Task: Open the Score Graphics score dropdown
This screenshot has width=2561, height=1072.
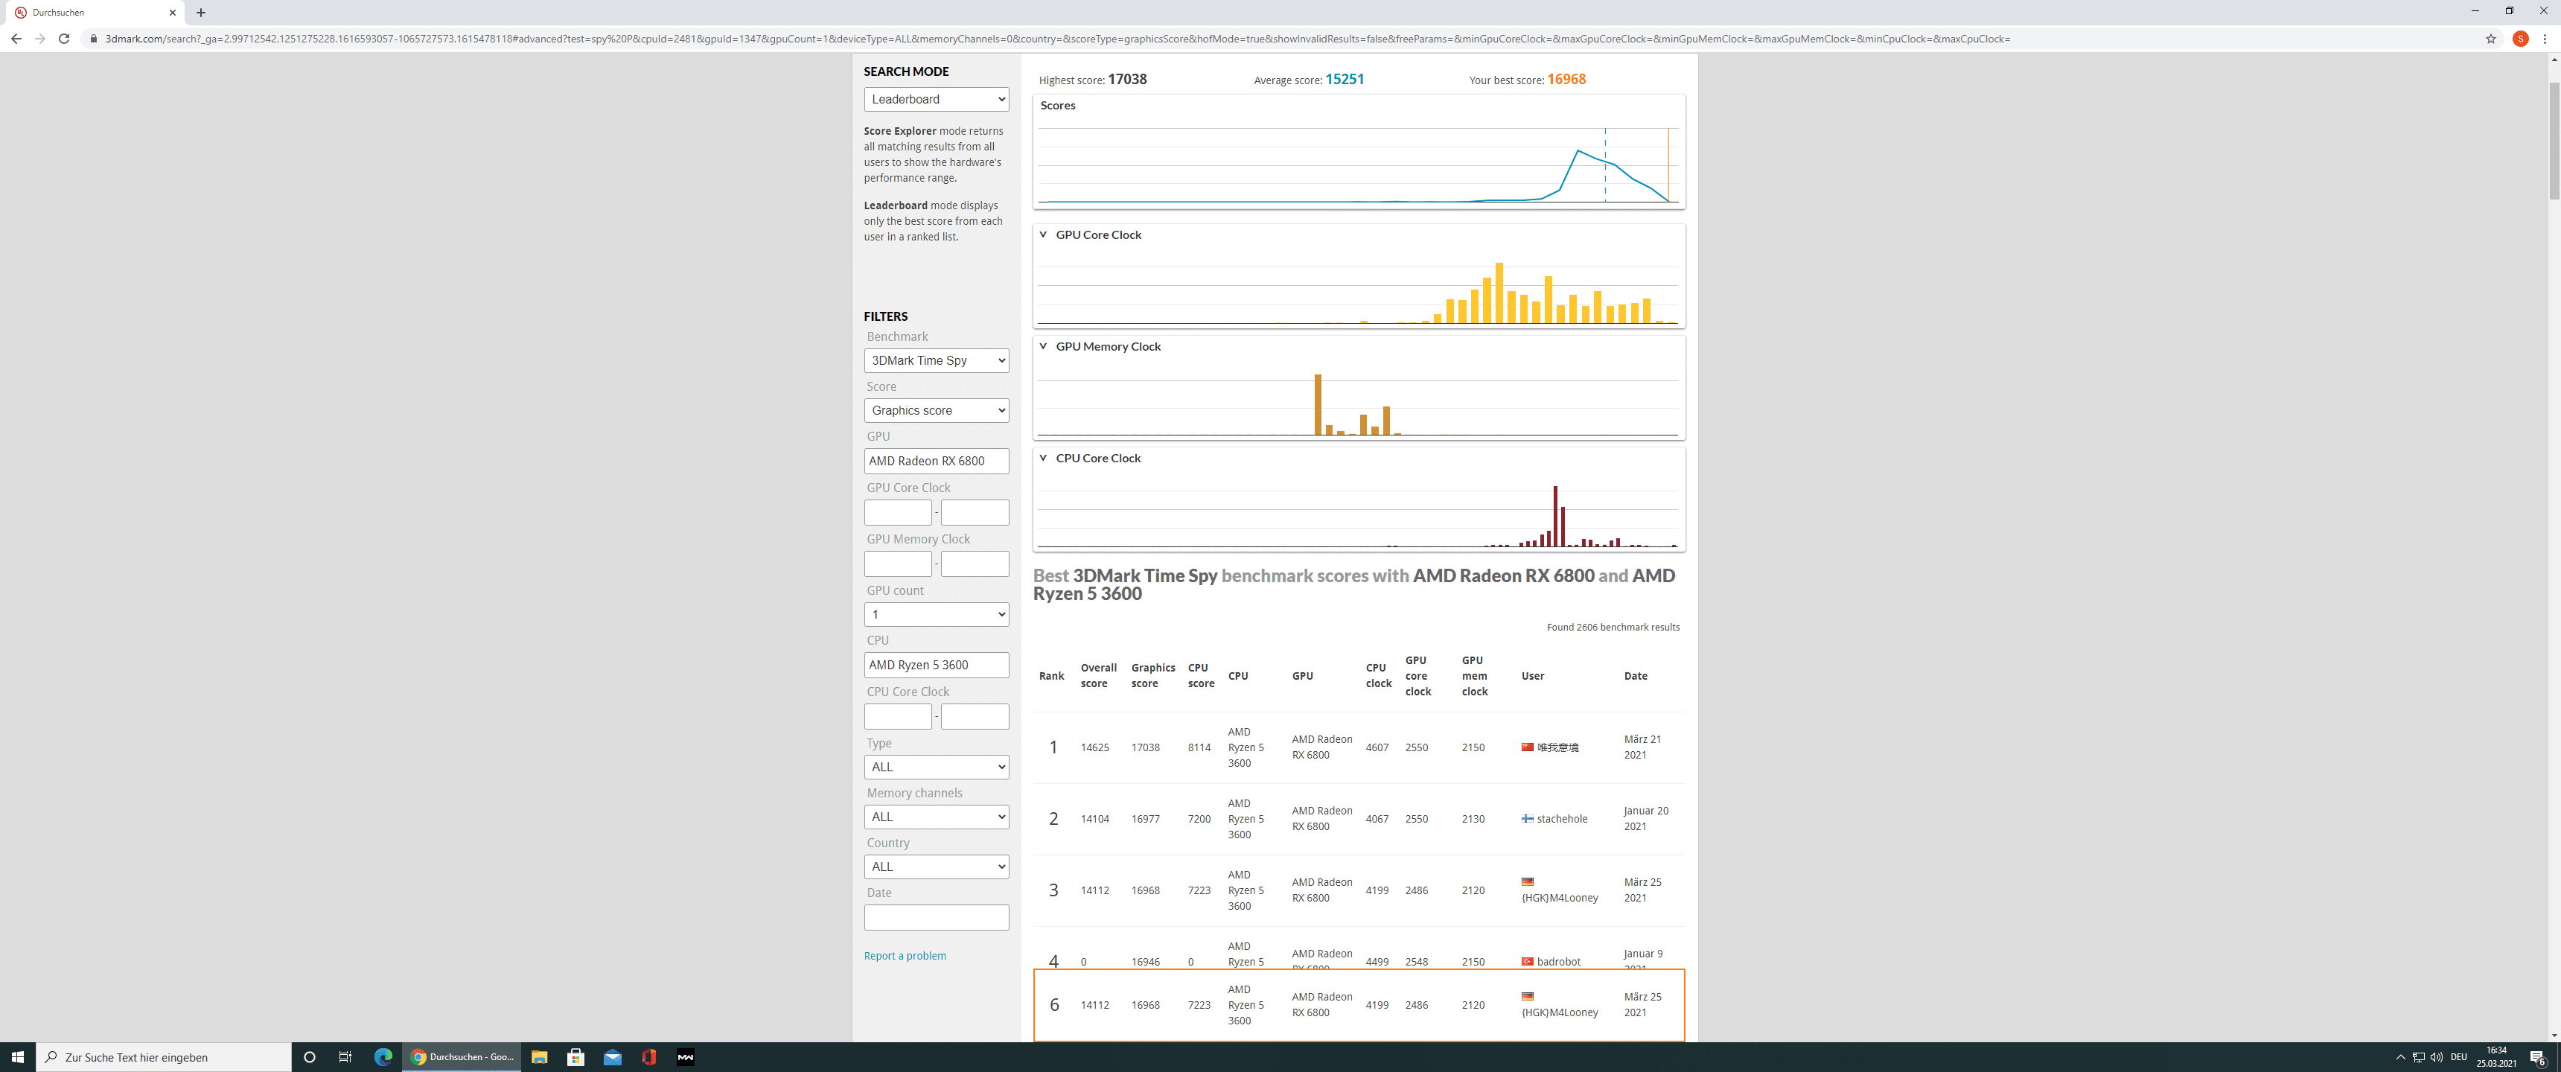Action: [936, 409]
